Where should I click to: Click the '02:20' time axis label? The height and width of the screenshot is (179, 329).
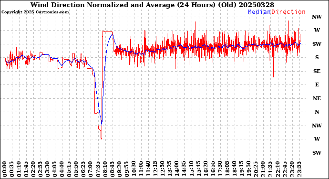click(x=33, y=169)
